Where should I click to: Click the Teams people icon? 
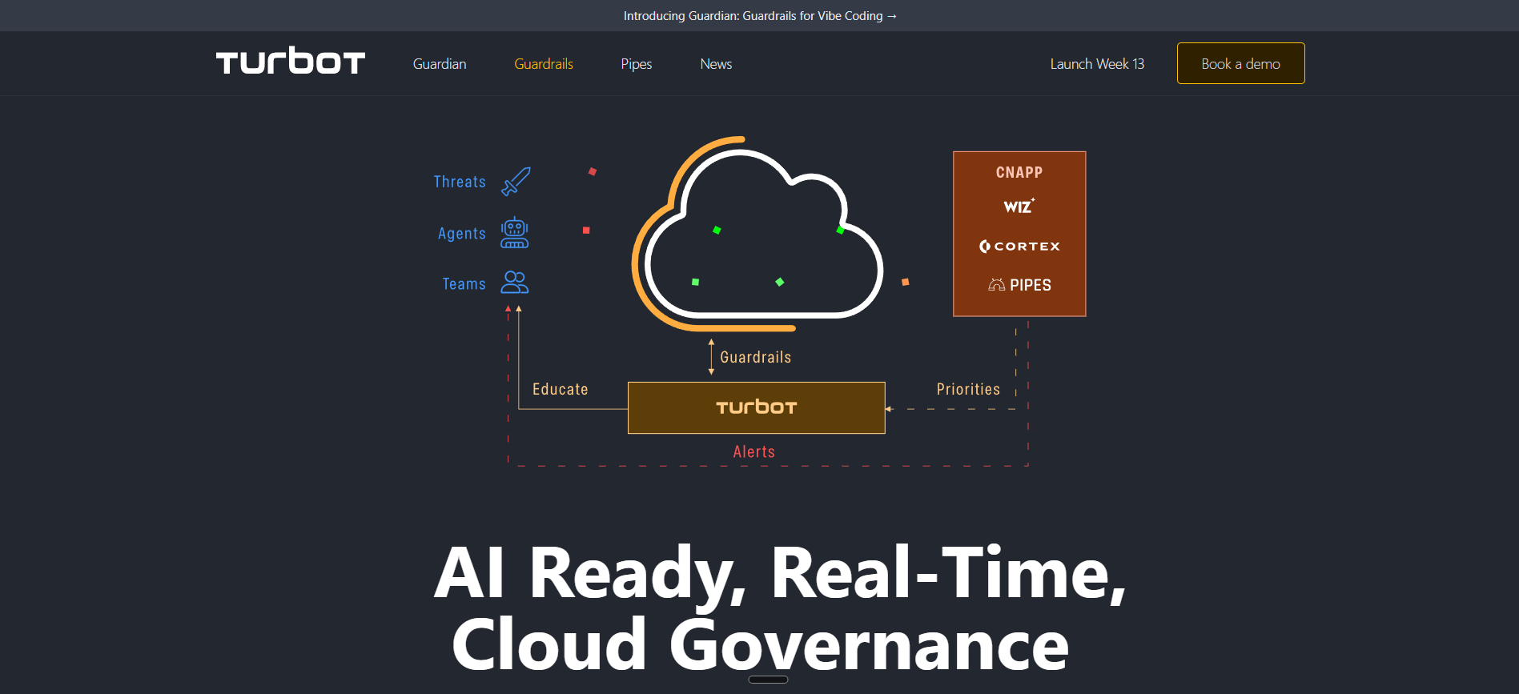[515, 283]
